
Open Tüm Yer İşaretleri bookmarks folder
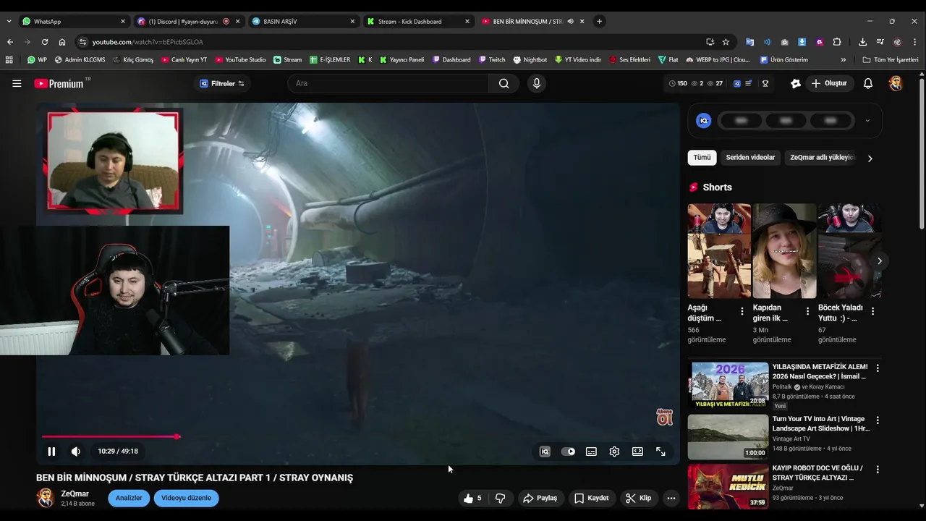coord(891,60)
